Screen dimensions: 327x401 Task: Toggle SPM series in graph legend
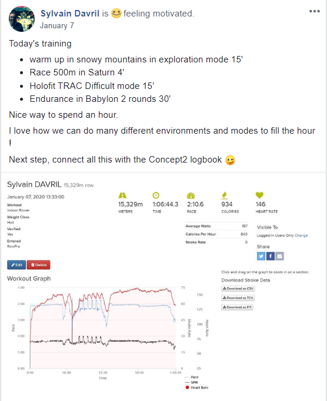click(x=192, y=382)
